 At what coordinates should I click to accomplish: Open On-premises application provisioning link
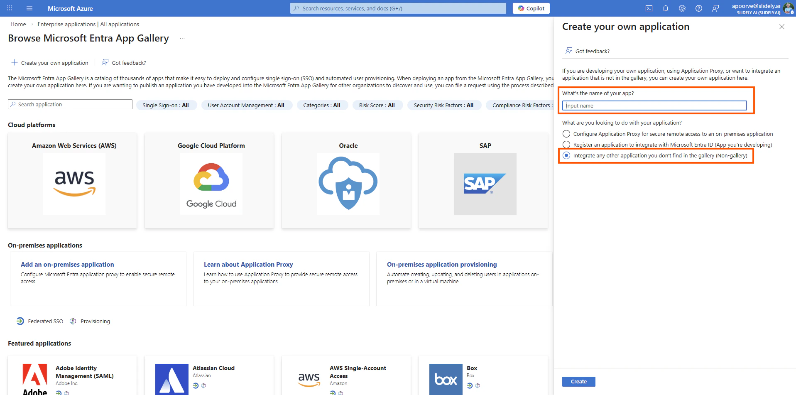[x=442, y=264]
